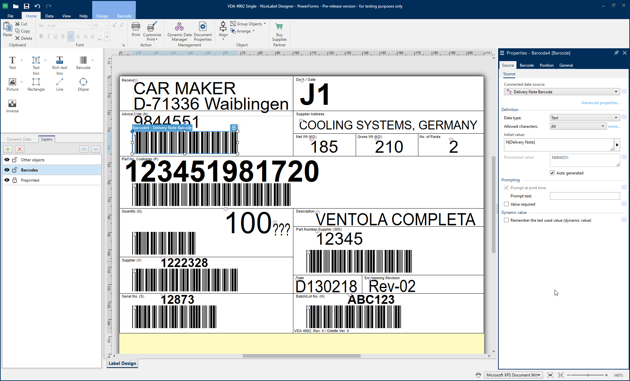Add a new layer with plus button
Screen dimensions: 630x381
pyautogui.click(x=8, y=149)
